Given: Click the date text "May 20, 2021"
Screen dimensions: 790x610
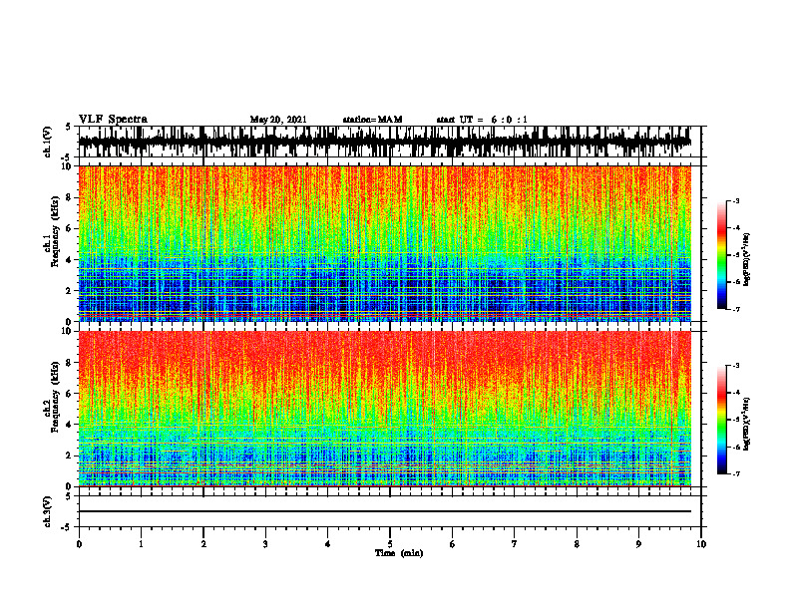Looking at the screenshot, I should pyautogui.click(x=278, y=120).
